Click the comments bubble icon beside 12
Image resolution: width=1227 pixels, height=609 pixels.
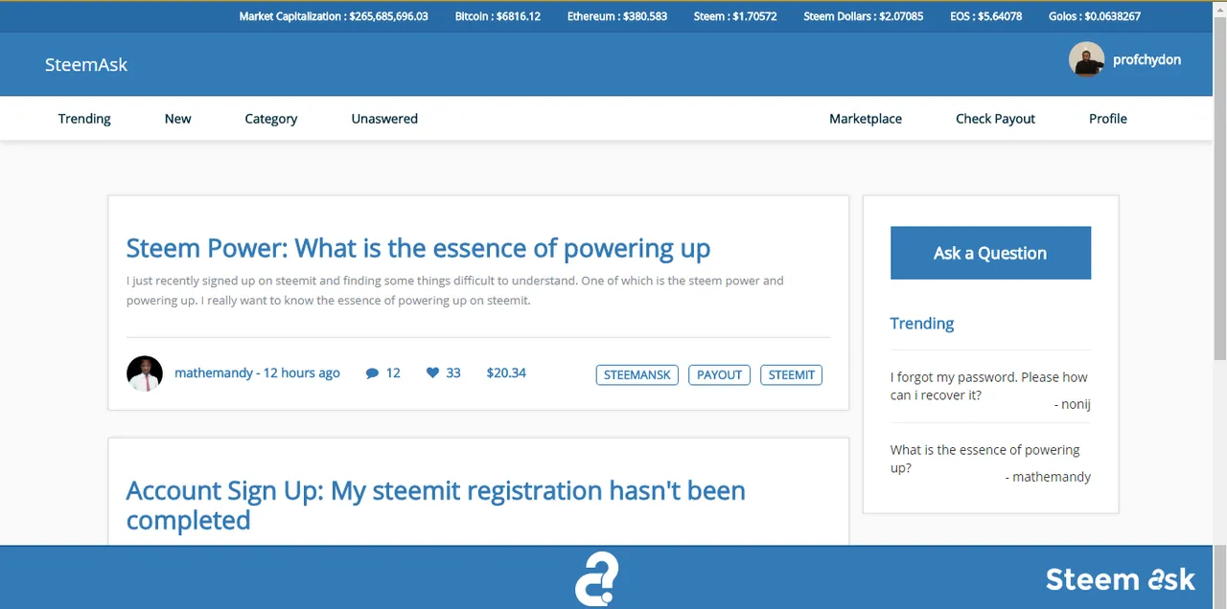click(372, 373)
